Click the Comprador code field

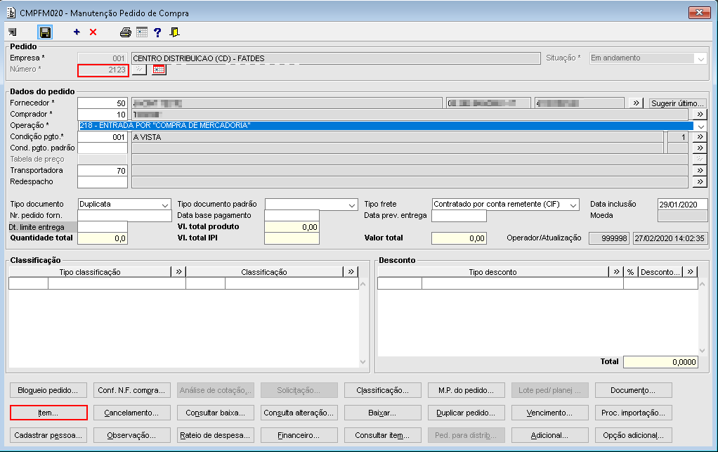[103, 114]
